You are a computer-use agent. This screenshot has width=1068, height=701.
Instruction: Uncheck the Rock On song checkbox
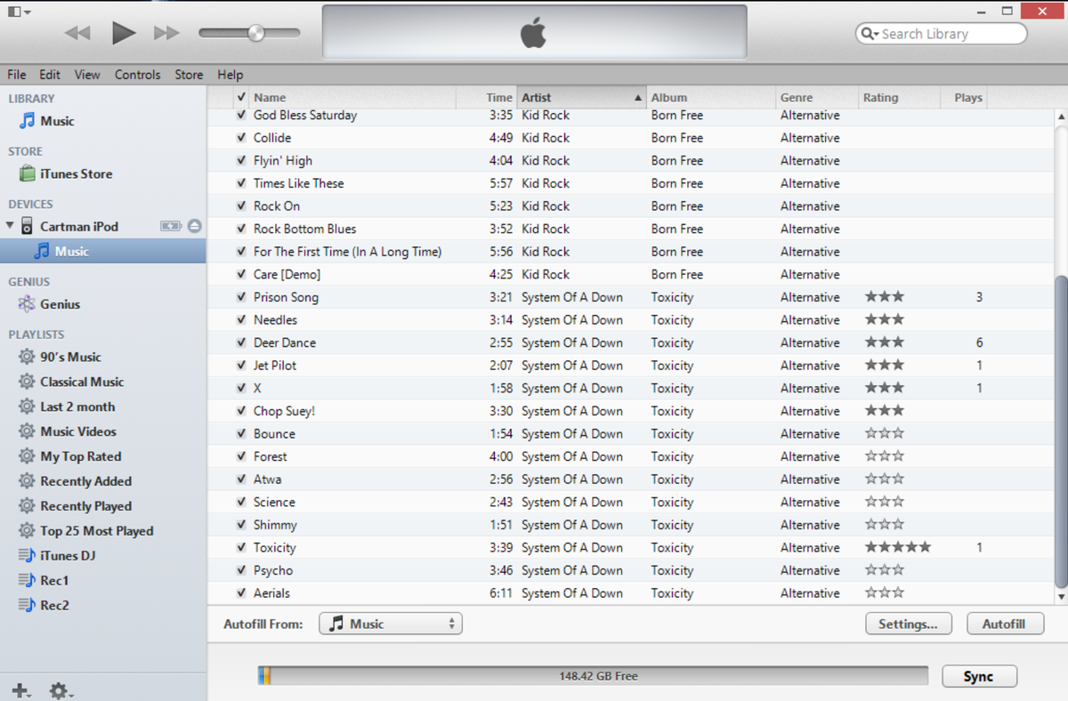(241, 206)
